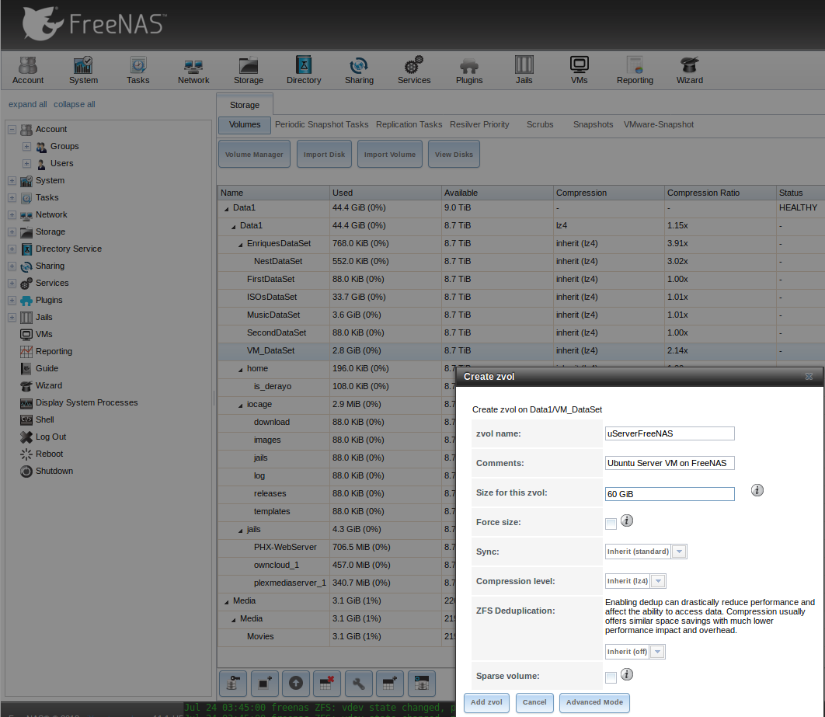Click the Import Volume button
This screenshot has height=717, width=825.
[x=390, y=154]
